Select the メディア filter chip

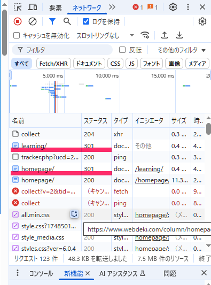click(198, 64)
